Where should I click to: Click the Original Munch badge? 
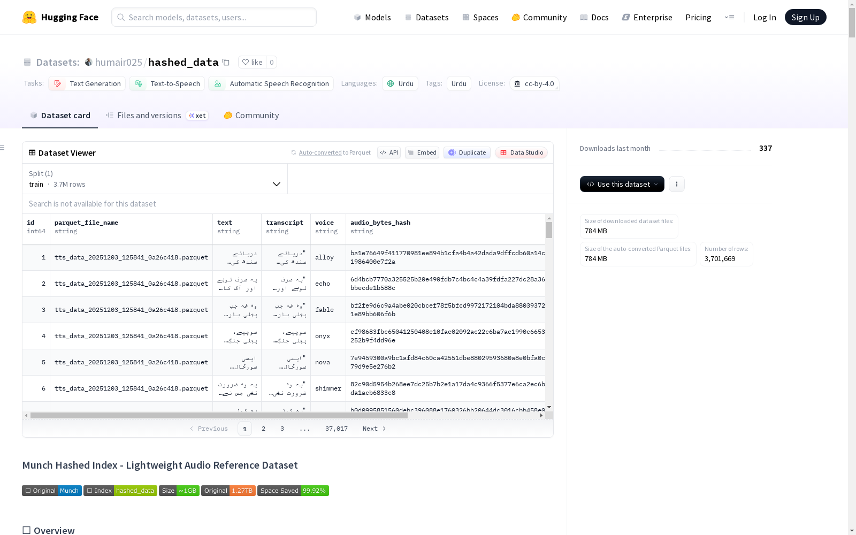tap(52, 491)
